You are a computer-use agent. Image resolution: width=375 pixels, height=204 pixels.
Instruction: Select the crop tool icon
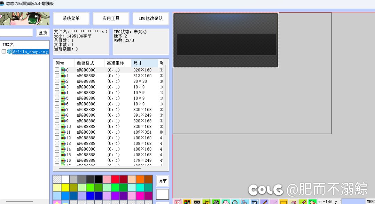tap(255, 202)
